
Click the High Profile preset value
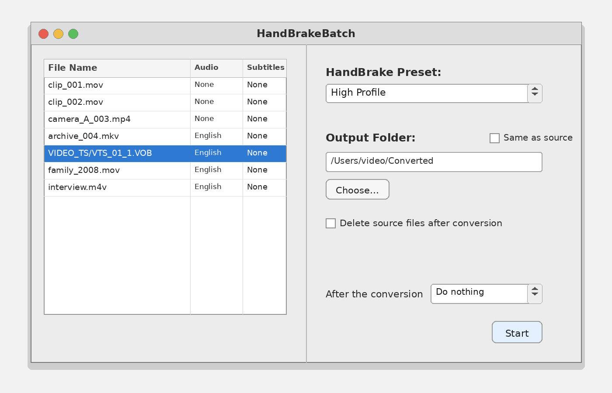click(358, 93)
